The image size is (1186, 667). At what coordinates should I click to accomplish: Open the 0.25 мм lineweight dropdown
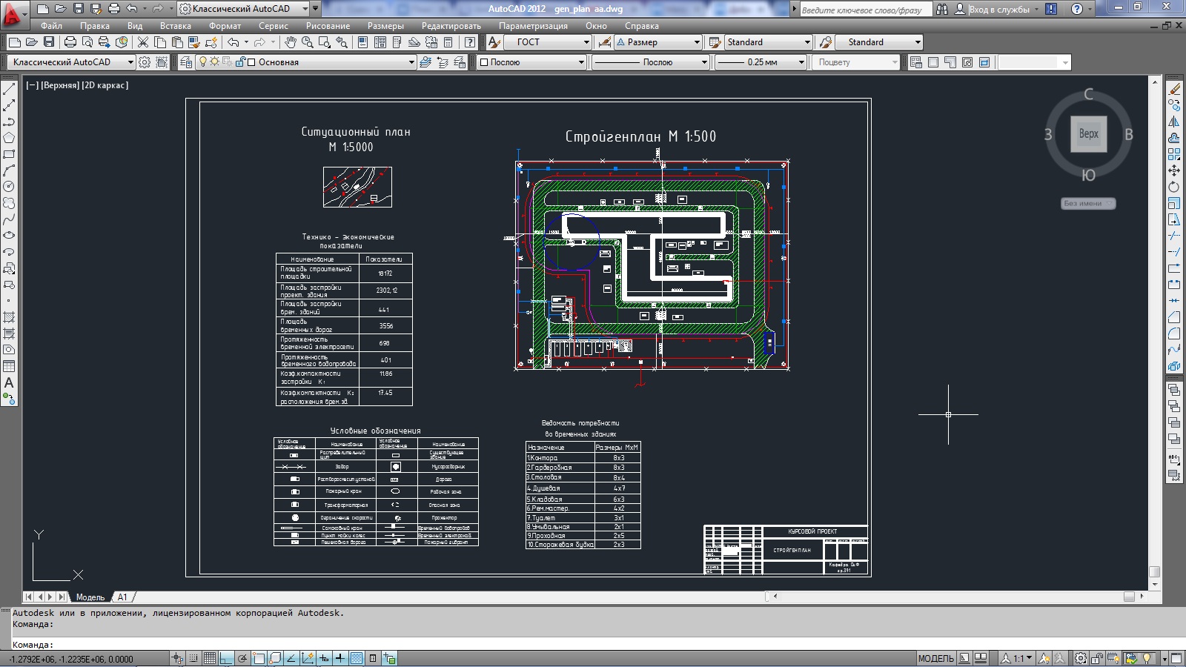[x=801, y=62]
